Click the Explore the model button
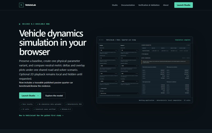Screen dimensions: 212x133 [54, 96]
